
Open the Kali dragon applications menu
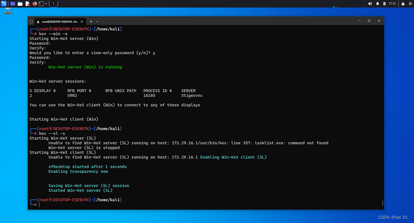click(4, 4)
